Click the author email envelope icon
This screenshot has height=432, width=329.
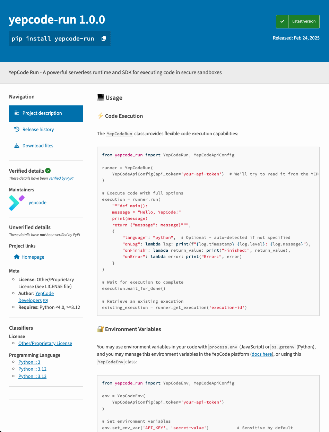[x=45, y=301]
